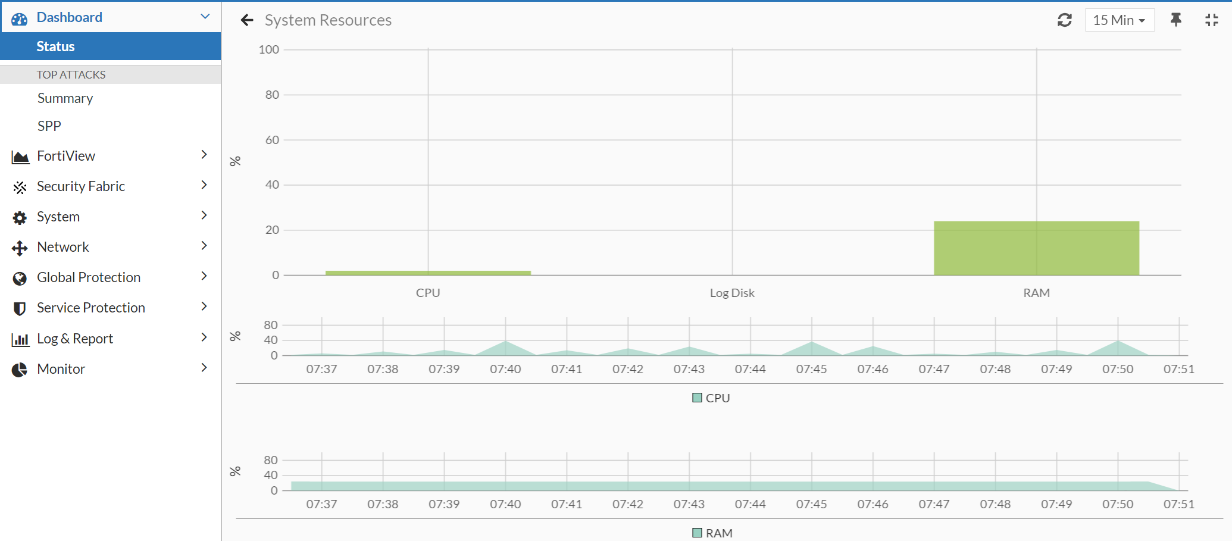Click the Security Fabric icon
This screenshot has height=541, width=1232.
click(x=20, y=187)
